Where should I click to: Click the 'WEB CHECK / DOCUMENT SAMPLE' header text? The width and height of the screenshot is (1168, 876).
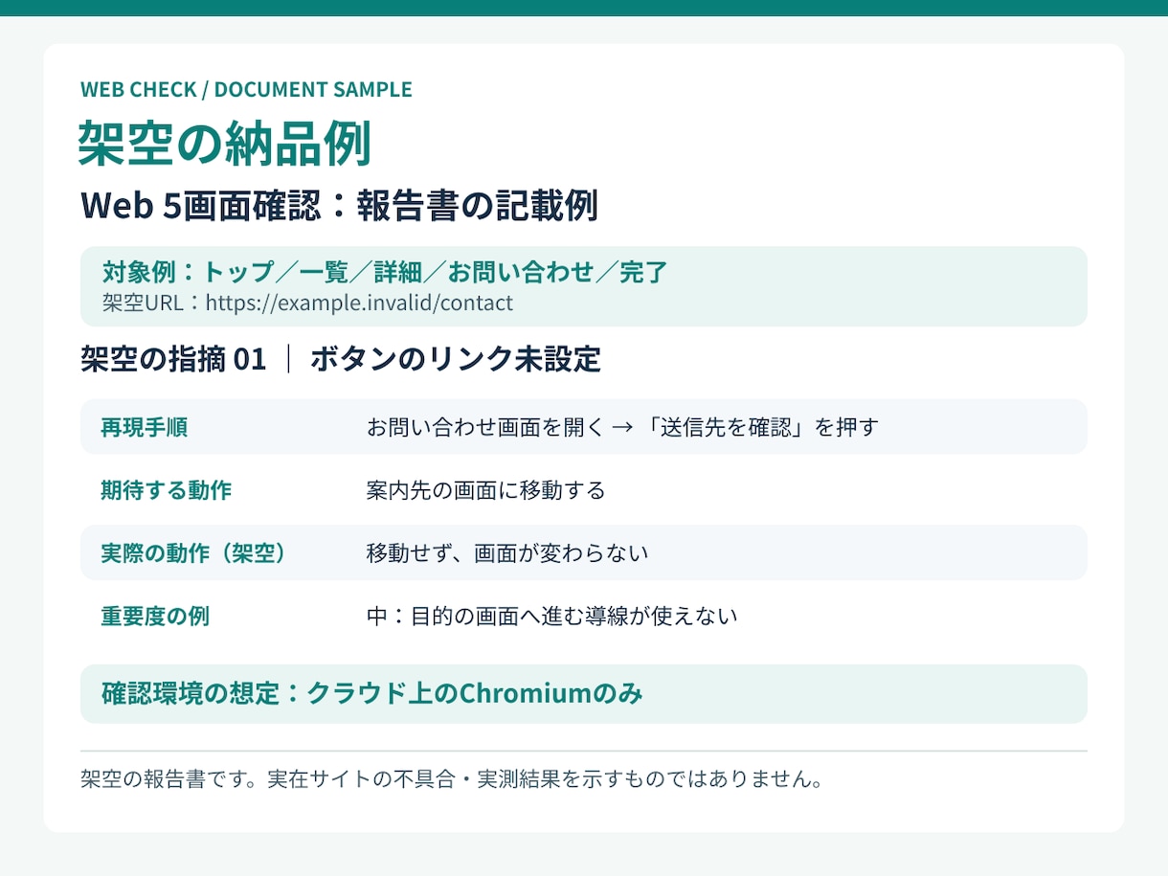[x=246, y=90]
